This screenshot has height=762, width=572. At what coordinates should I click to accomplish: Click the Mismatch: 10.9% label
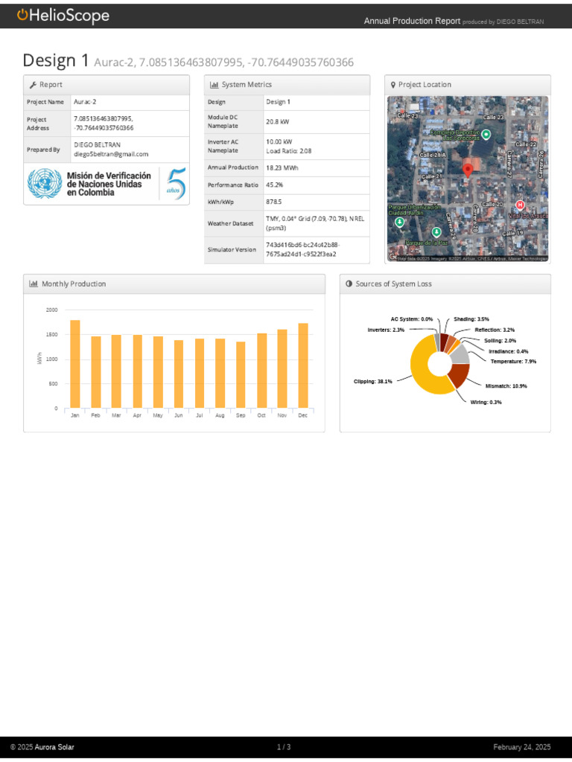pos(506,386)
